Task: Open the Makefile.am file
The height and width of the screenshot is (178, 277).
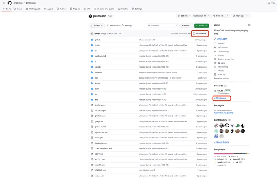Action: [x=99, y=165]
